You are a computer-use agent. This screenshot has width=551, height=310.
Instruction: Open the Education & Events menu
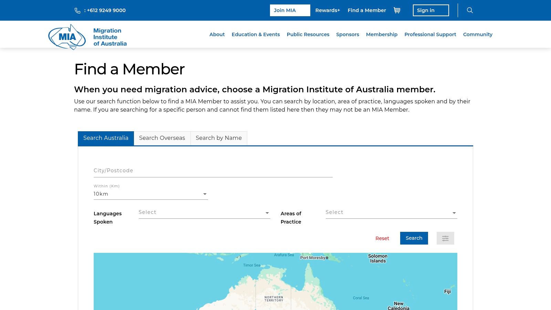pyautogui.click(x=256, y=34)
